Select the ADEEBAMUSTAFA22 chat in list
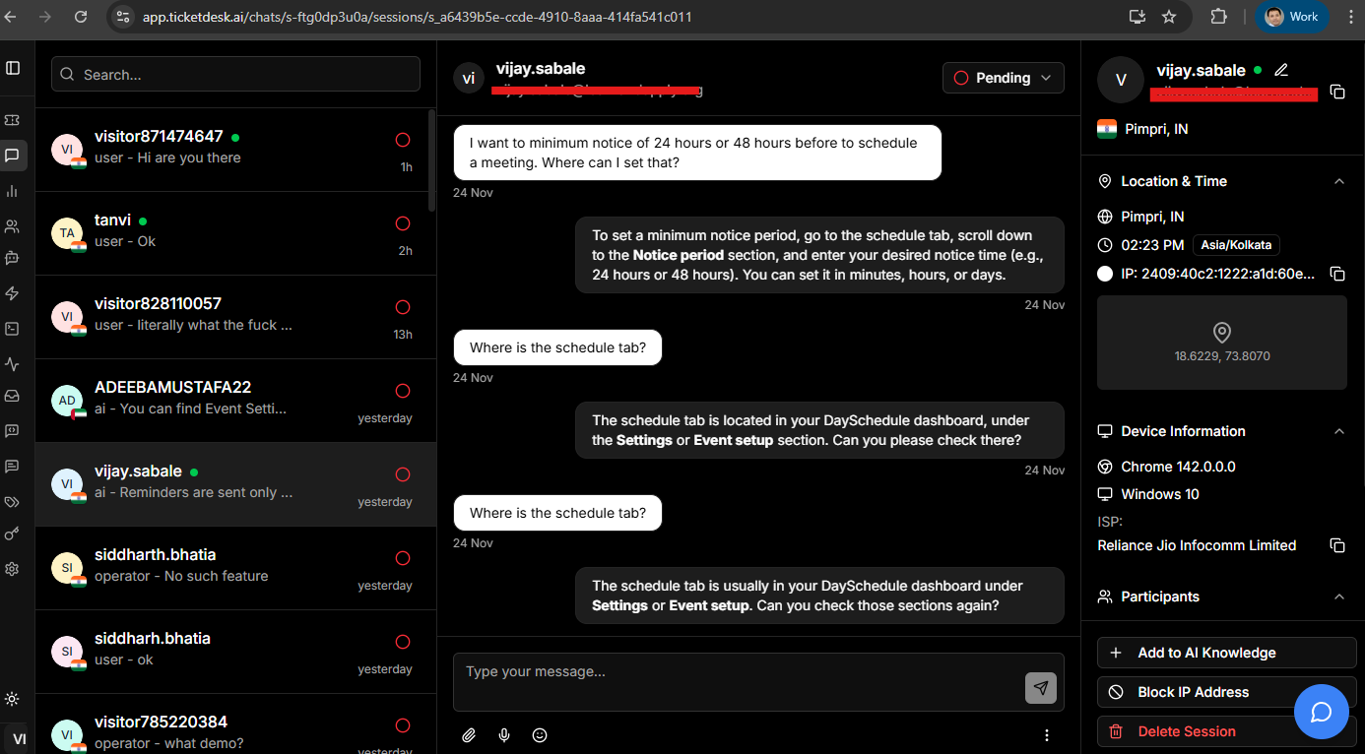This screenshot has width=1365, height=754. [236, 401]
